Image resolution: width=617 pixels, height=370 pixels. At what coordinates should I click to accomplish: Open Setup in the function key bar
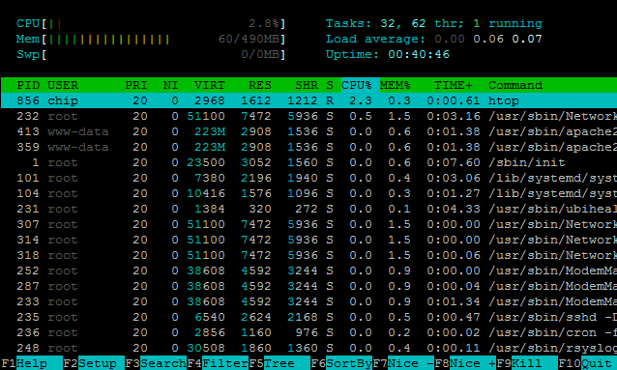click(102, 363)
